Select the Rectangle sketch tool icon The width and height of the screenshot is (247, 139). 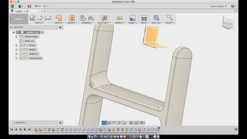click(x=48, y=18)
